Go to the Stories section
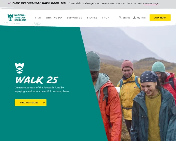 92,18
